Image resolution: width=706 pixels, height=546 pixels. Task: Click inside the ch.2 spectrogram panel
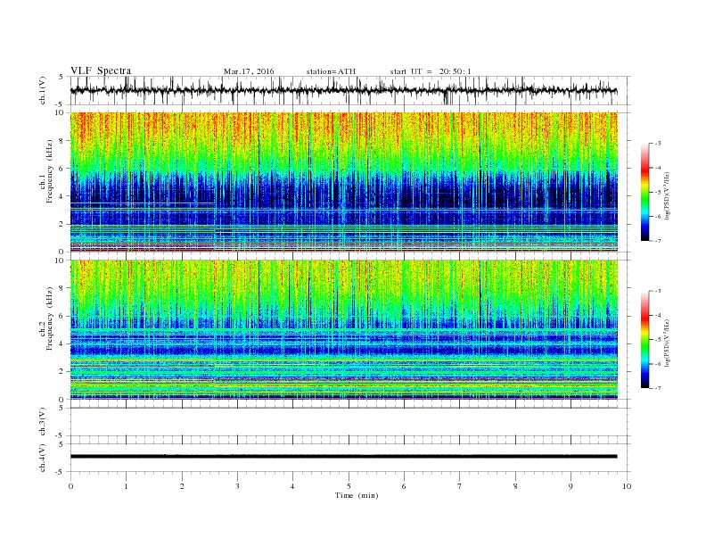pyautogui.click(x=344, y=330)
